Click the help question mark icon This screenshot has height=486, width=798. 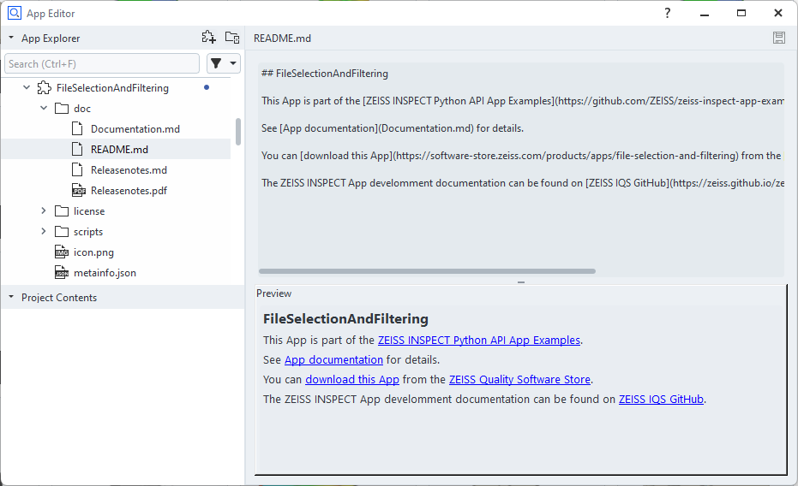668,13
